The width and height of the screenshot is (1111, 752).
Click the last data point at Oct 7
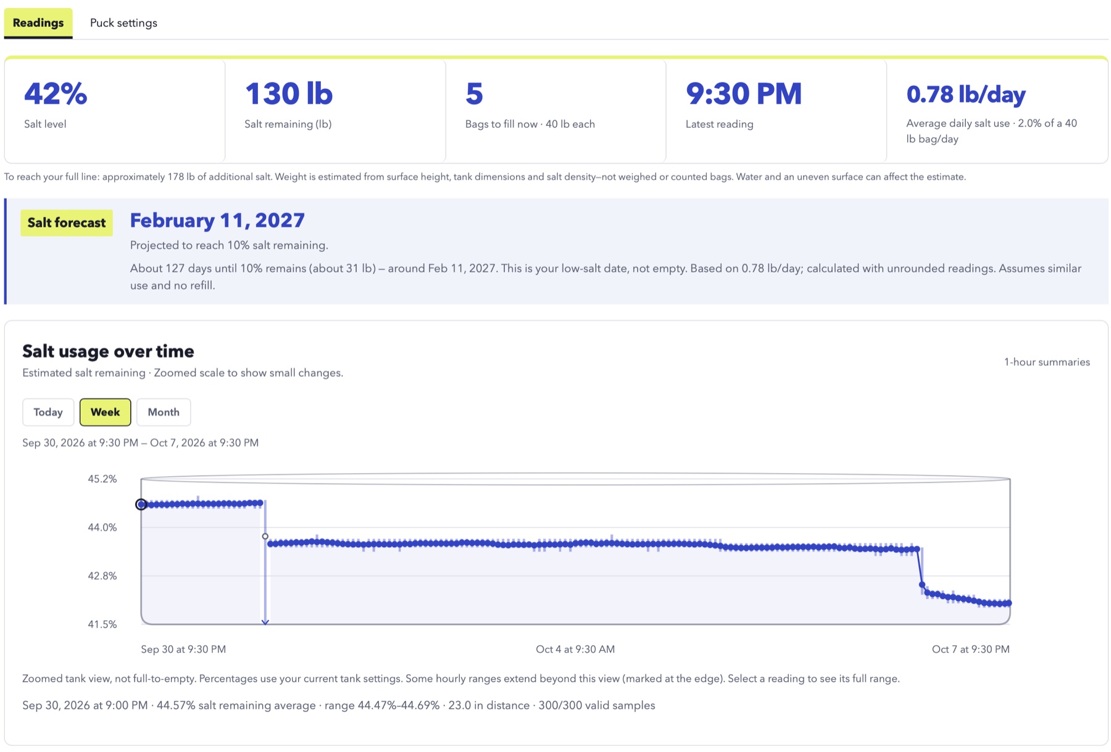coord(1009,603)
